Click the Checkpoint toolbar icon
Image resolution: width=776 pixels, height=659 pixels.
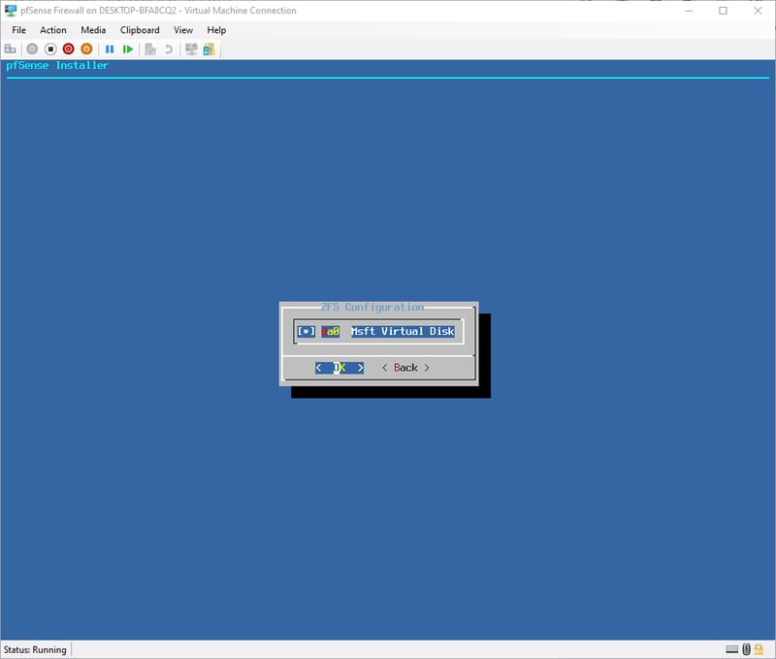click(150, 49)
